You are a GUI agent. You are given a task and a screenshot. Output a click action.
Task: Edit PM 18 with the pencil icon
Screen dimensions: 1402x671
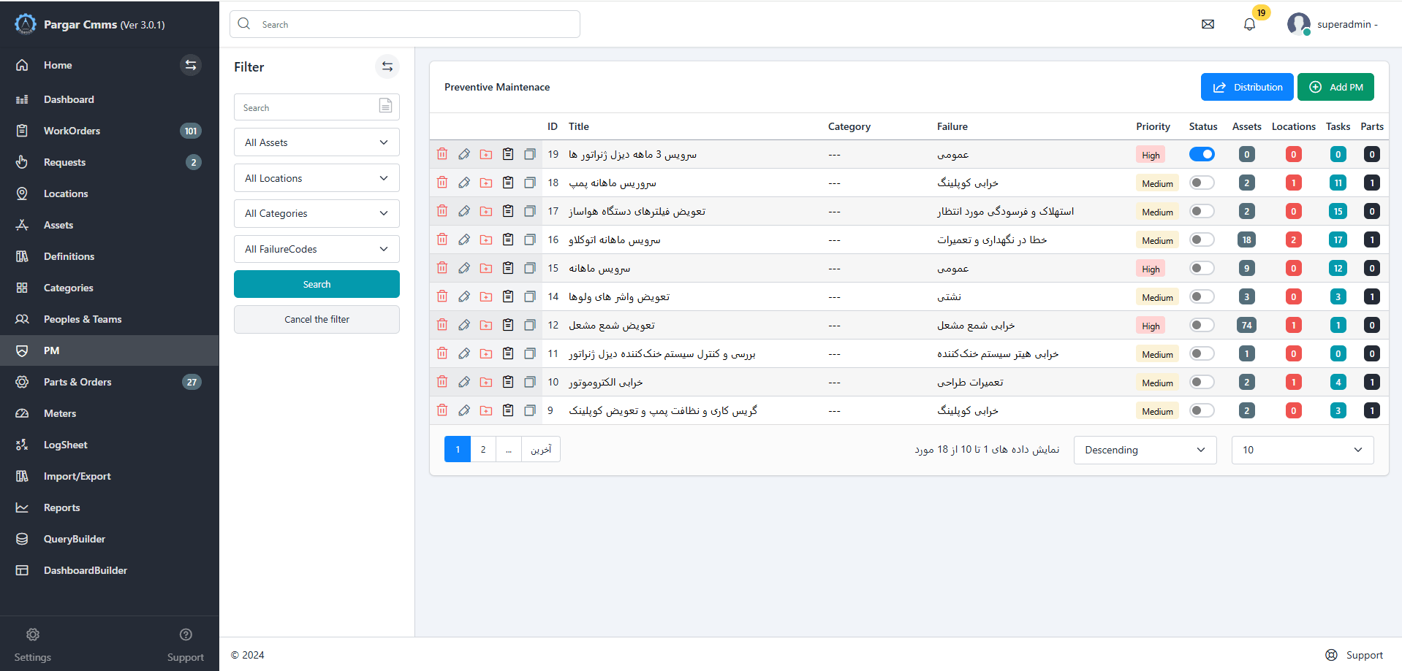(463, 182)
